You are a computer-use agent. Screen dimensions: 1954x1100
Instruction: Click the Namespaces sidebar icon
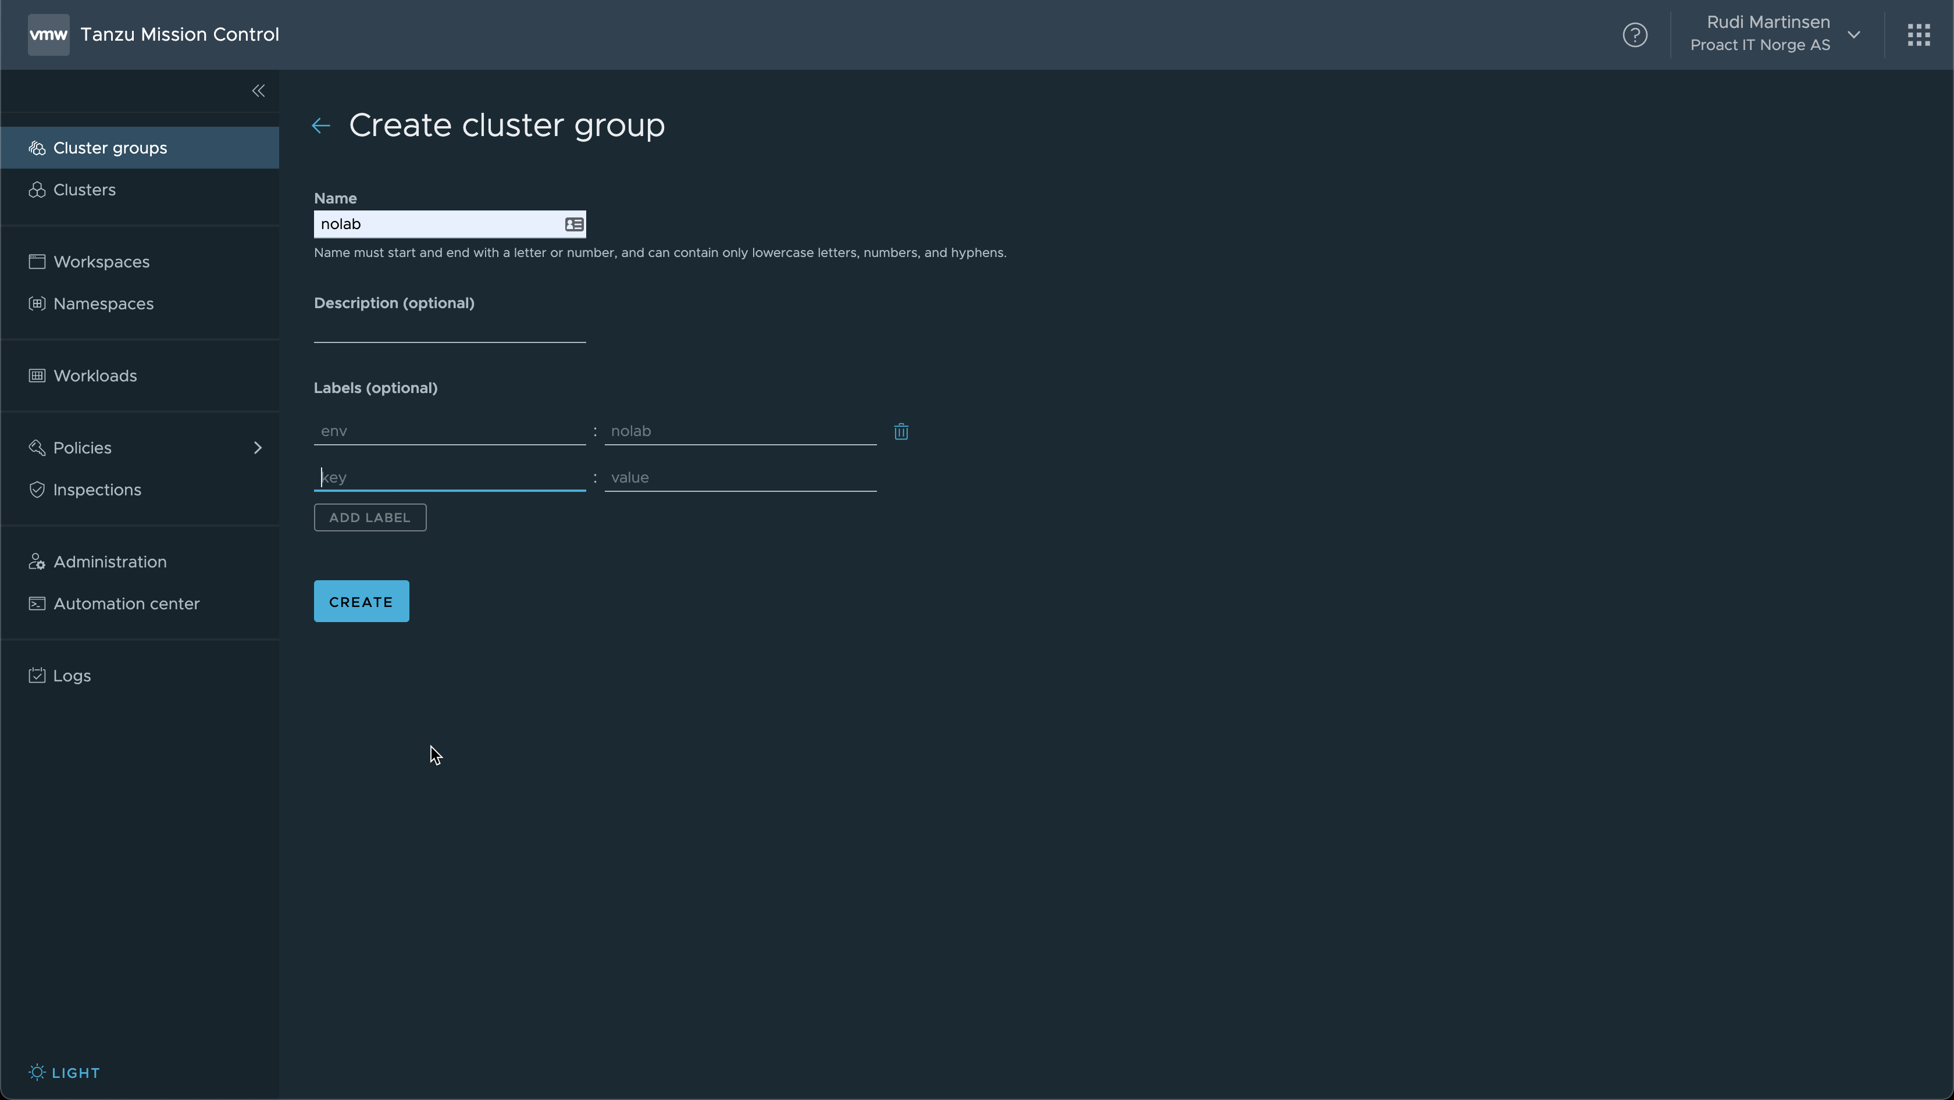[x=37, y=303]
